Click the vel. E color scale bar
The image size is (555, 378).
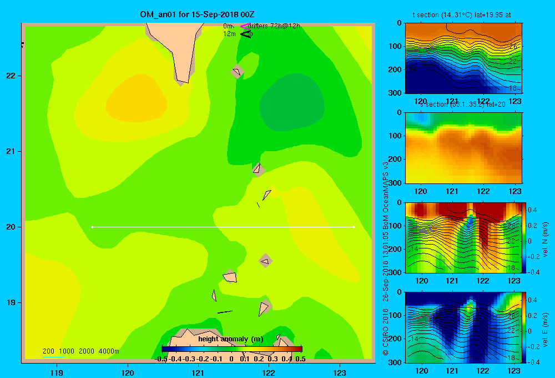pyautogui.click(x=524, y=327)
